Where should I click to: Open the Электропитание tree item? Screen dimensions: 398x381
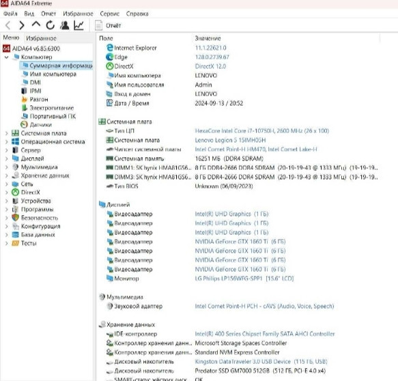point(48,108)
